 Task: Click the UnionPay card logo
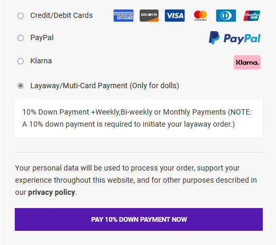click(x=252, y=16)
